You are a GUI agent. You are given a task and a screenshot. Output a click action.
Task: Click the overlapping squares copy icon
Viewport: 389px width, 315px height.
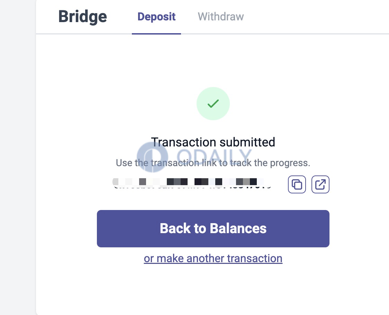(x=297, y=184)
